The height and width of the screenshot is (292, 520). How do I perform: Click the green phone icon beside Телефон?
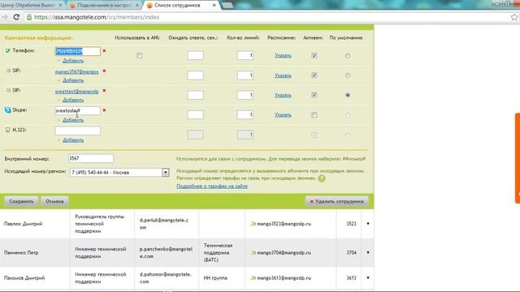(x=7, y=50)
